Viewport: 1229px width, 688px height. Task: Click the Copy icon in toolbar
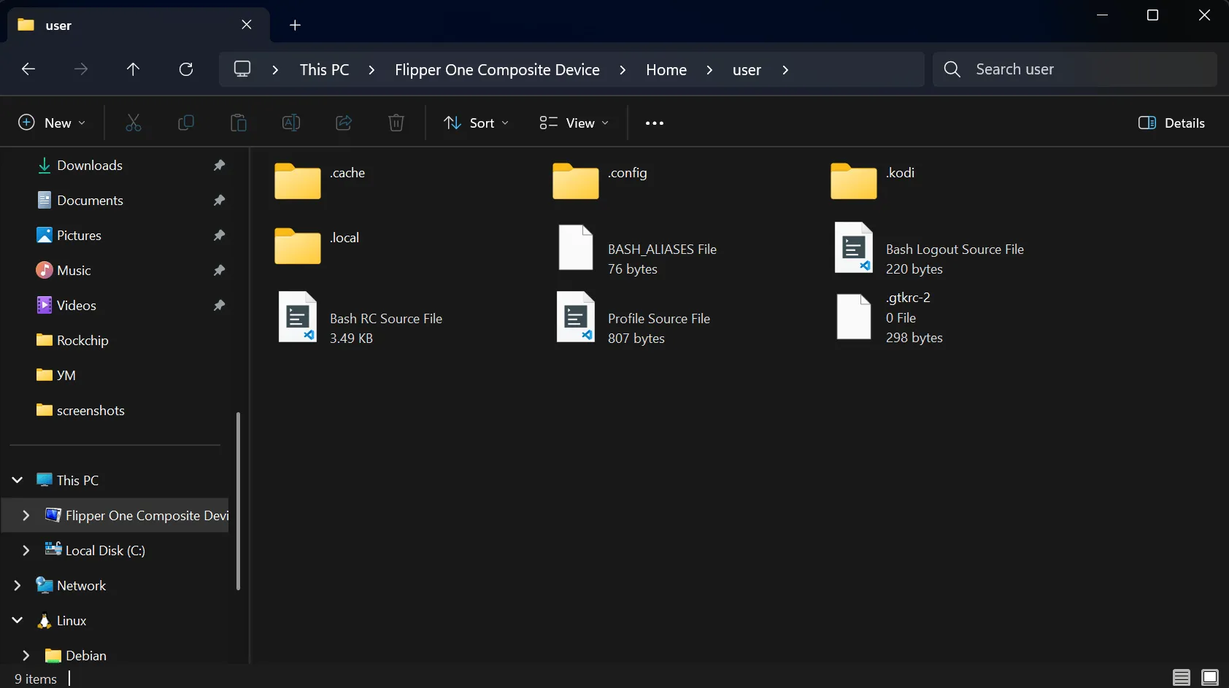pyautogui.click(x=186, y=123)
